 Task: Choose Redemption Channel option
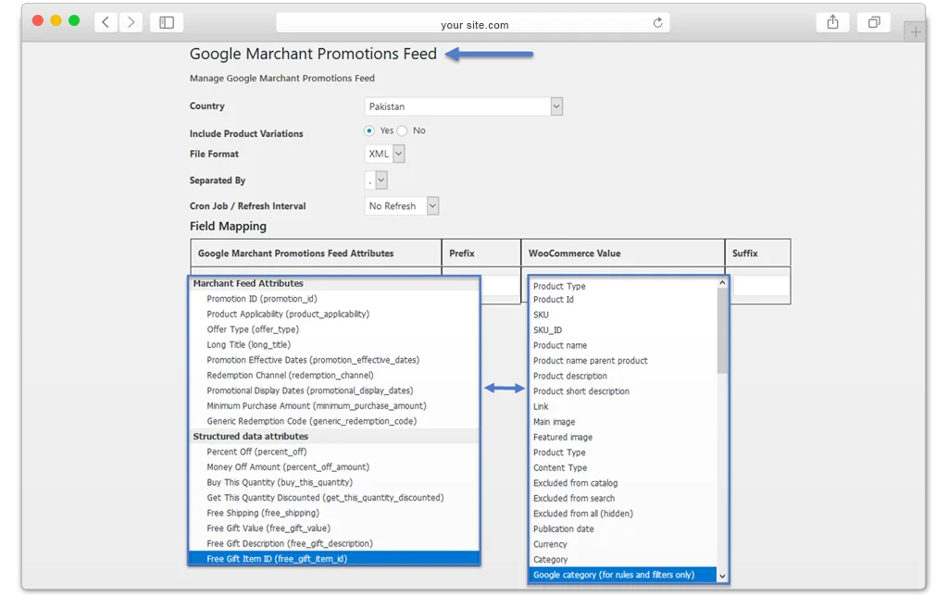(x=334, y=375)
